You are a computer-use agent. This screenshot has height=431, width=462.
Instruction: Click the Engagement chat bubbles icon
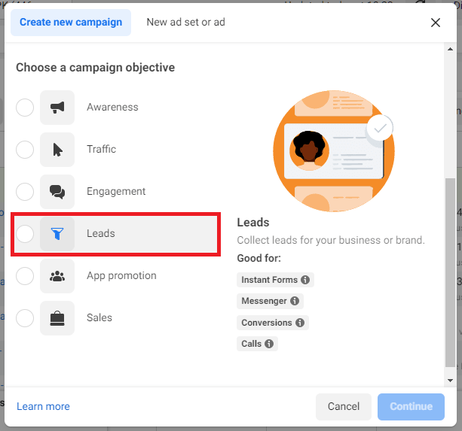pos(57,192)
